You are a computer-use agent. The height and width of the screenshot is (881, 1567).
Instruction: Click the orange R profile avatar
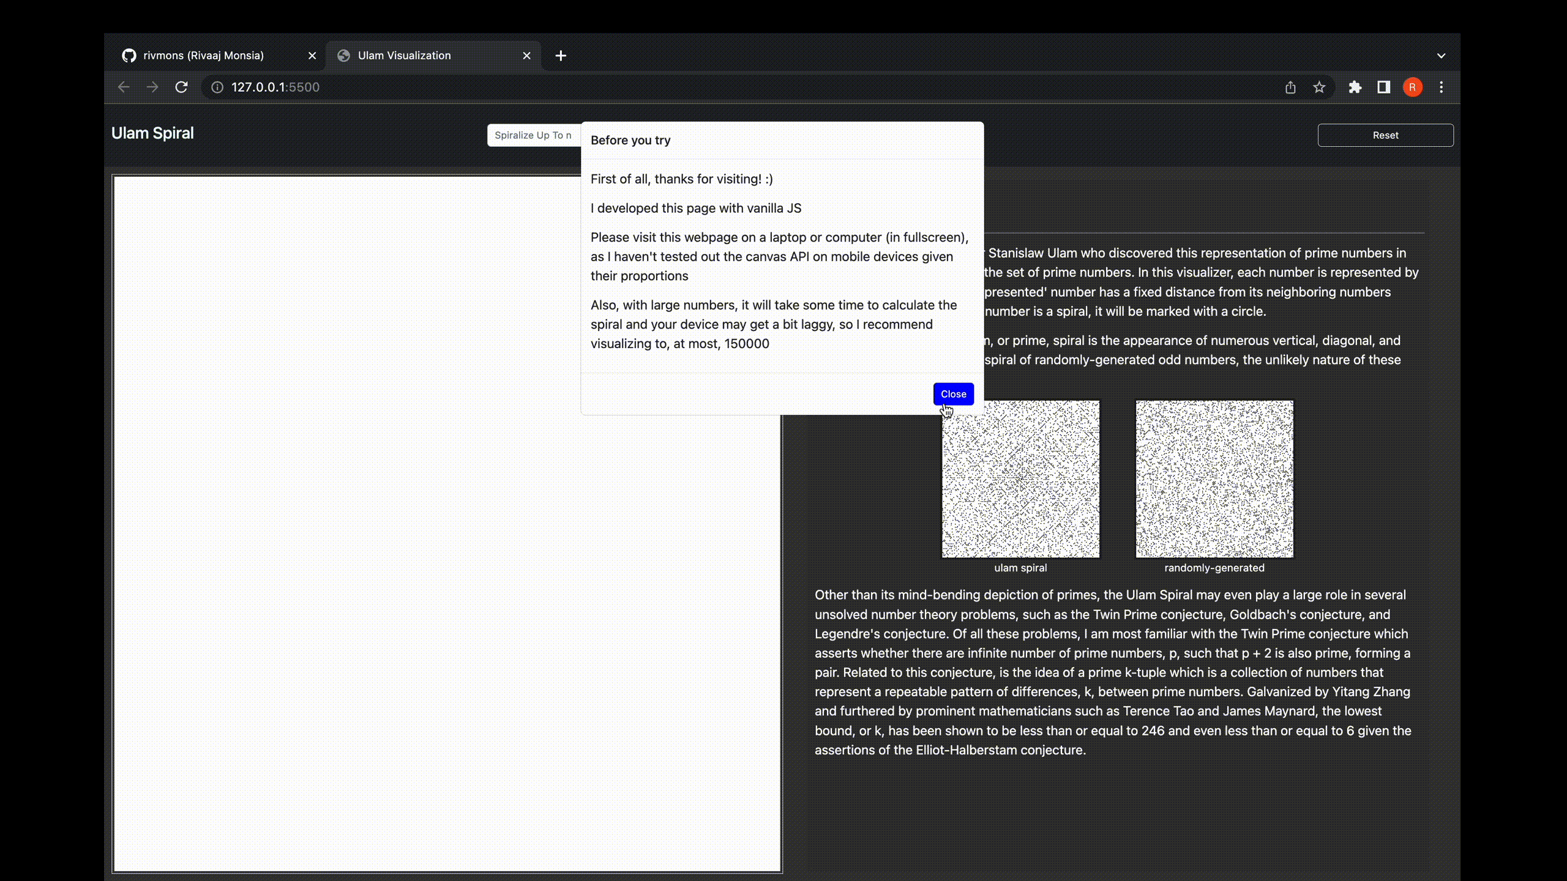(1412, 87)
